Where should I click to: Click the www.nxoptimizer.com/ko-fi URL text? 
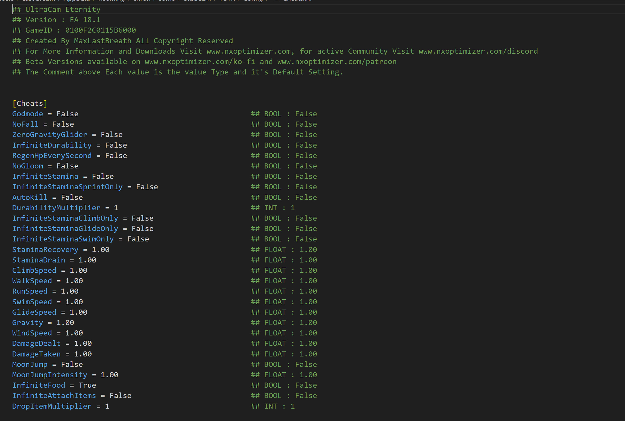pyautogui.click(x=200, y=62)
